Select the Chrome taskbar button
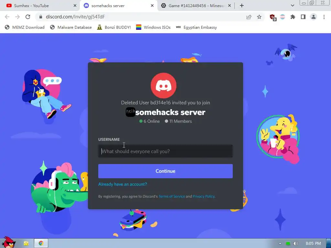 tap(41, 243)
